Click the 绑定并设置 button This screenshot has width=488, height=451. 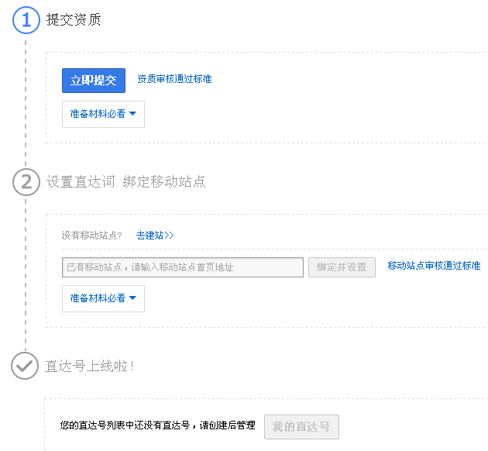tap(342, 267)
